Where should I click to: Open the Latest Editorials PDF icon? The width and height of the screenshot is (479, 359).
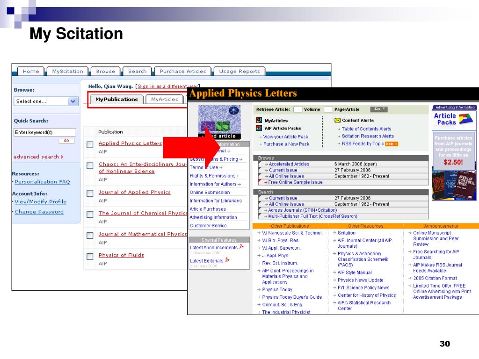[227, 260]
